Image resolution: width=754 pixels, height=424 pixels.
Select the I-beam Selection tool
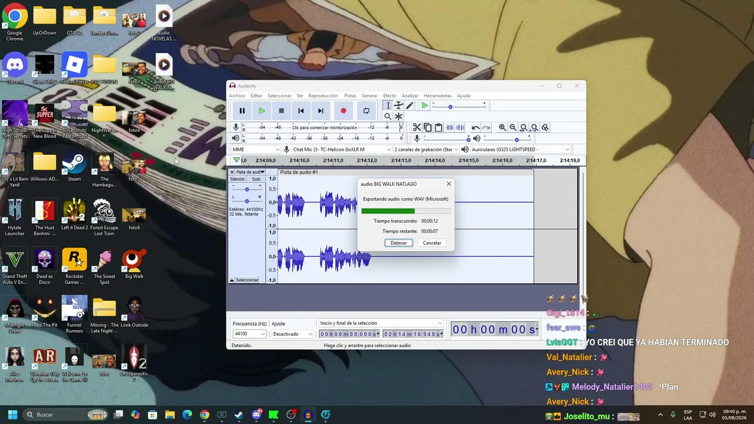pyautogui.click(x=388, y=105)
